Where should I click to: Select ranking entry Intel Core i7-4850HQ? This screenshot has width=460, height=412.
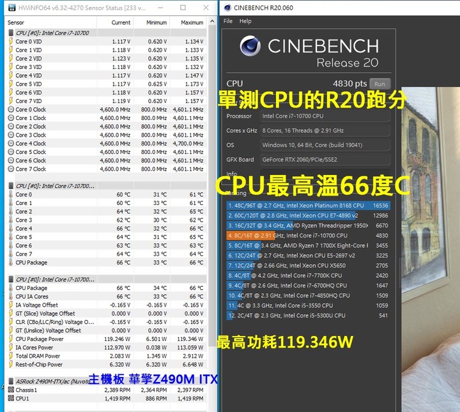point(308,295)
